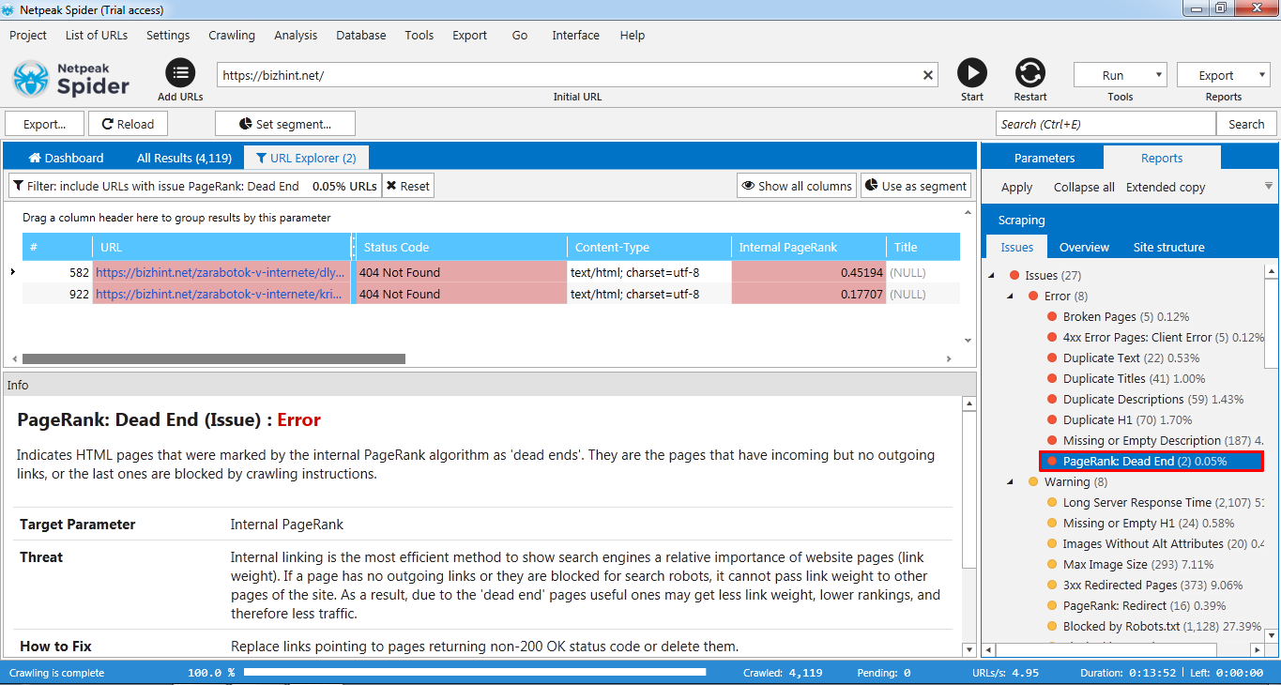The width and height of the screenshot is (1281, 685).
Task: Open the URL link in row 922
Action: coord(219,294)
